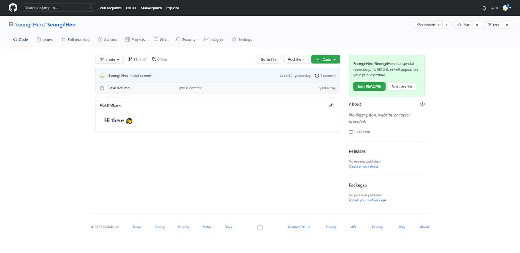520x253 pixels.
Task: Open the repository Settings tab
Action: click(242, 39)
